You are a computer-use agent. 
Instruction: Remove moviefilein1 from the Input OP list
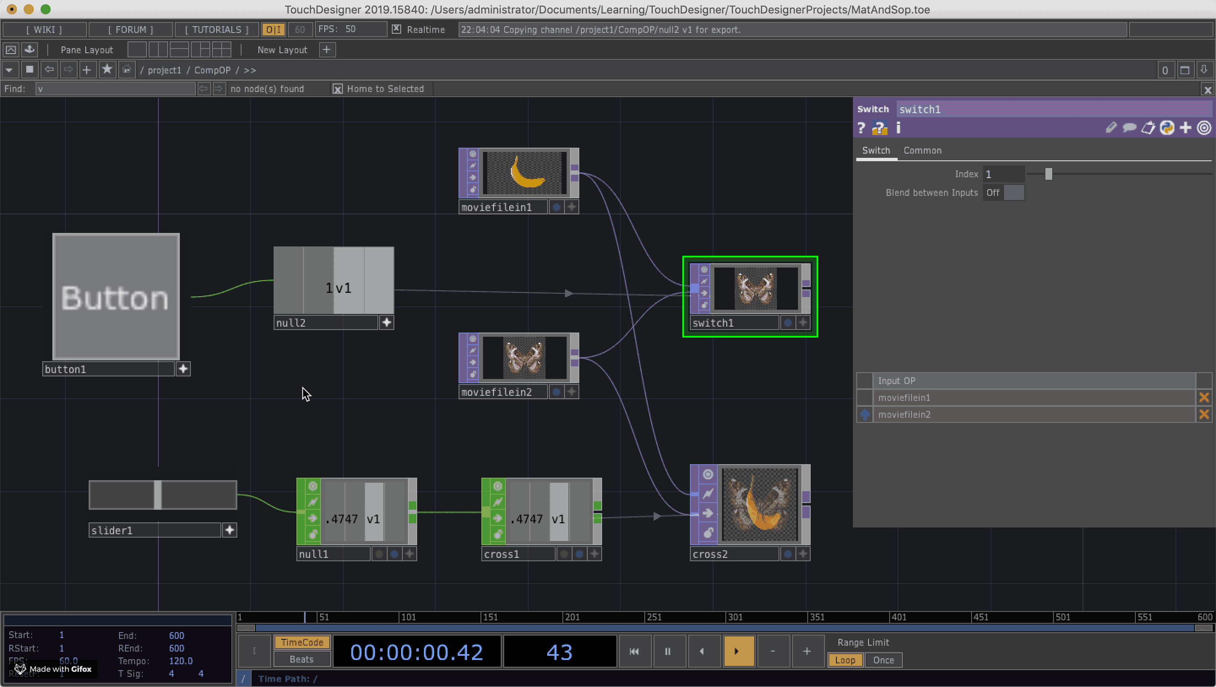(x=1204, y=397)
